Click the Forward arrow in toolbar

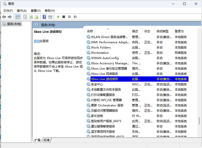coord(10,17)
